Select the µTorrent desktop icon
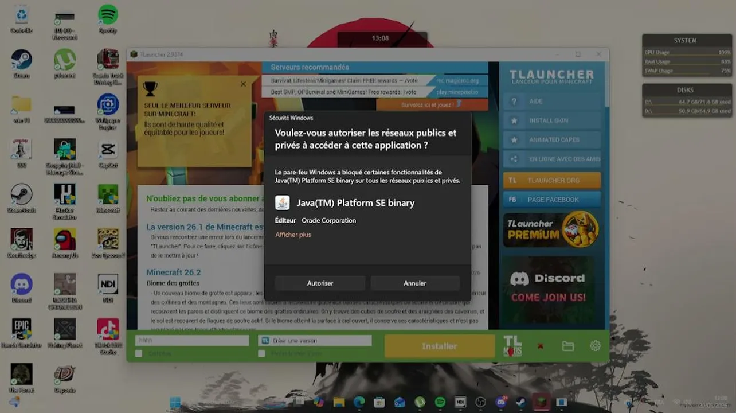 (65, 63)
